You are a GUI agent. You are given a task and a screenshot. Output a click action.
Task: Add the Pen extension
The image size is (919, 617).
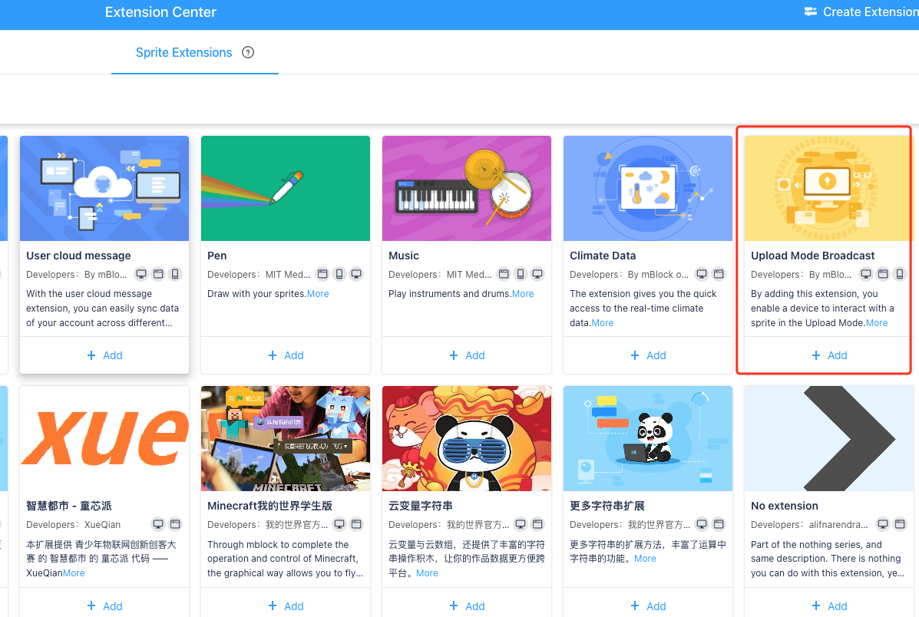click(286, 355)
